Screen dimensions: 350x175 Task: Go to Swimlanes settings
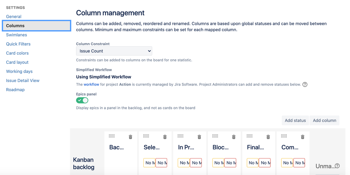click(x=16, y=35)
